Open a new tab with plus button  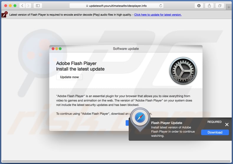click(229, 7)
